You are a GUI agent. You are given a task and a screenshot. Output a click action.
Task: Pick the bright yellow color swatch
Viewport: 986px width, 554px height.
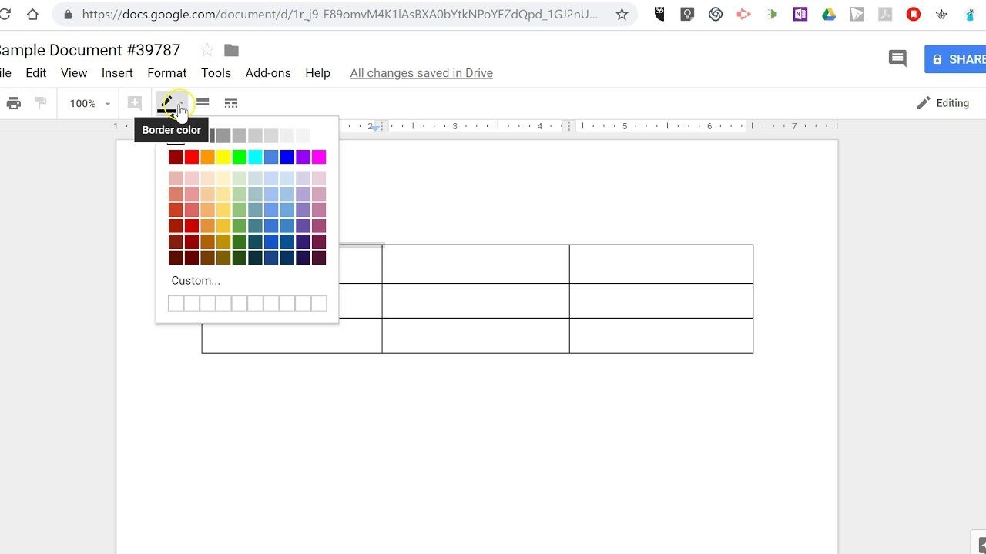223,157
